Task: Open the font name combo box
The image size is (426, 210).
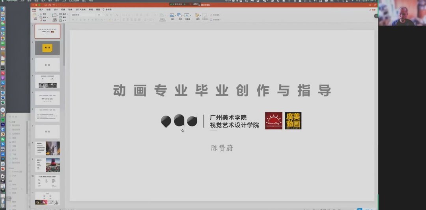Action: tap(84, 15)
